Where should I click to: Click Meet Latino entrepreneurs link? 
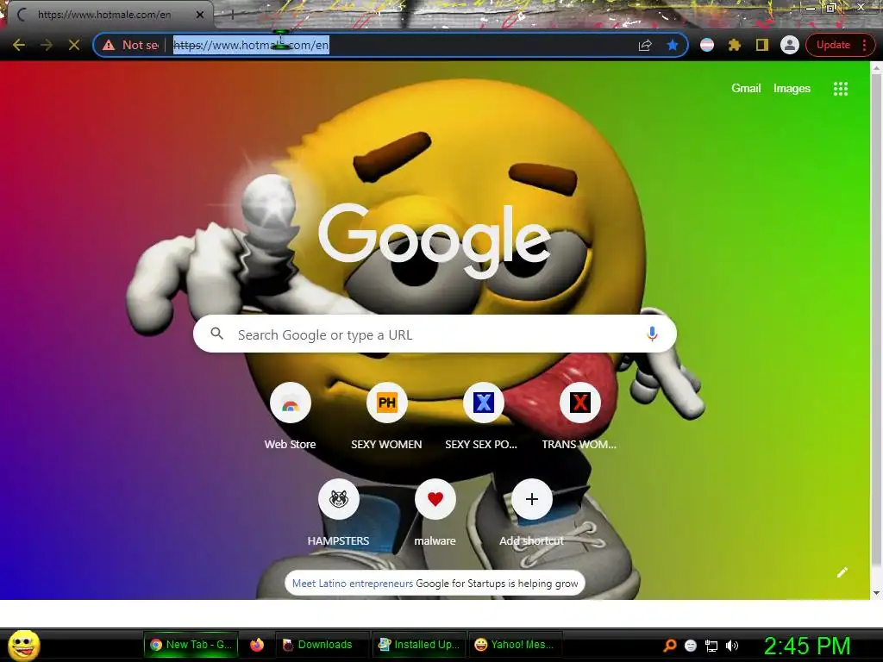click(353, 584)
